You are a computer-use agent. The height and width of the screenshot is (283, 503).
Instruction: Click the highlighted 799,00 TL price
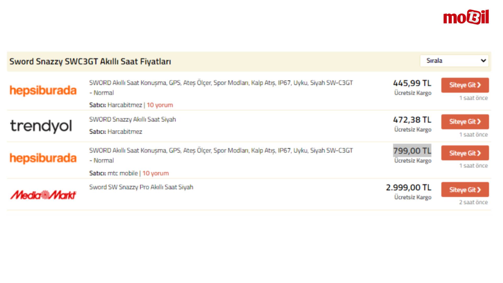tap(412, 151)
